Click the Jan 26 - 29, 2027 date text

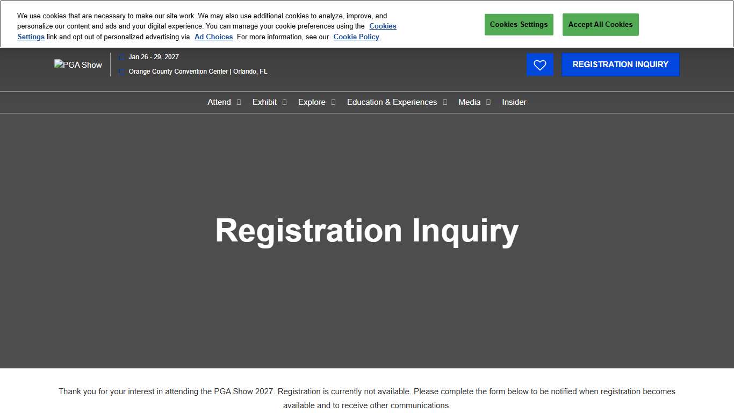click(154, 56)
